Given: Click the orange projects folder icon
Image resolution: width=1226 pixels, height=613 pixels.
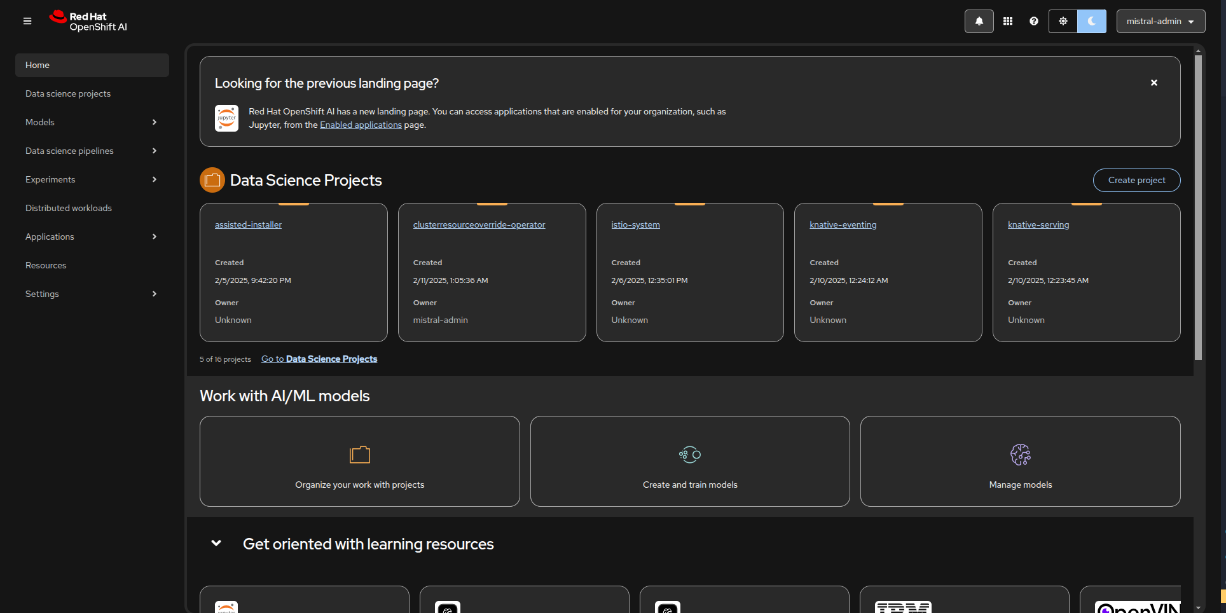Looking at the screenshot, I should (x=360, y=454).
